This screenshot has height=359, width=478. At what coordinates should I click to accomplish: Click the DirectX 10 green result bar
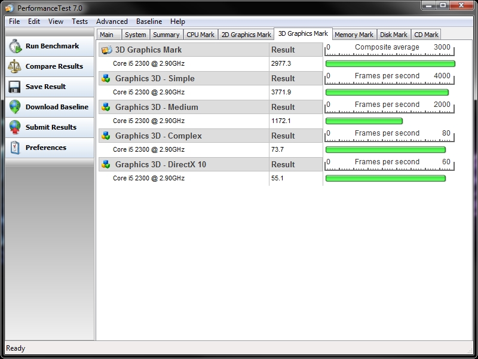385,178
